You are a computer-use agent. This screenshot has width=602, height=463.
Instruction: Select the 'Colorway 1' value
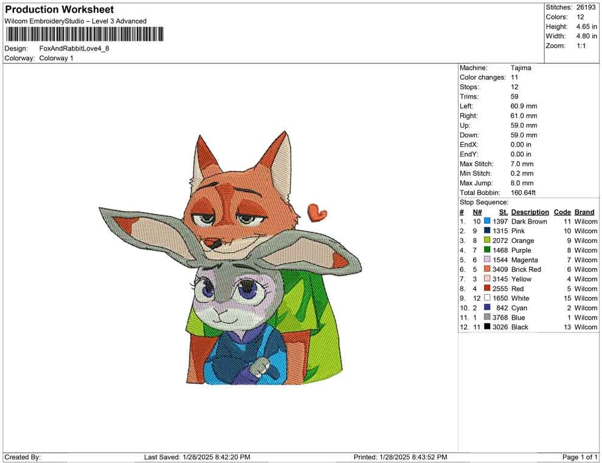(56, 58)
